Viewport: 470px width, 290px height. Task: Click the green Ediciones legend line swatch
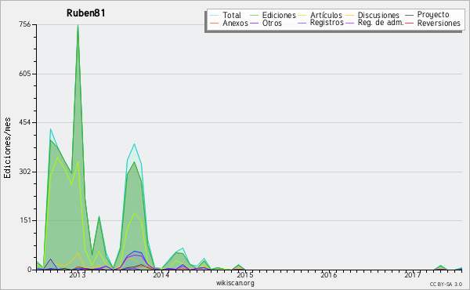click(x=254, y=16)
